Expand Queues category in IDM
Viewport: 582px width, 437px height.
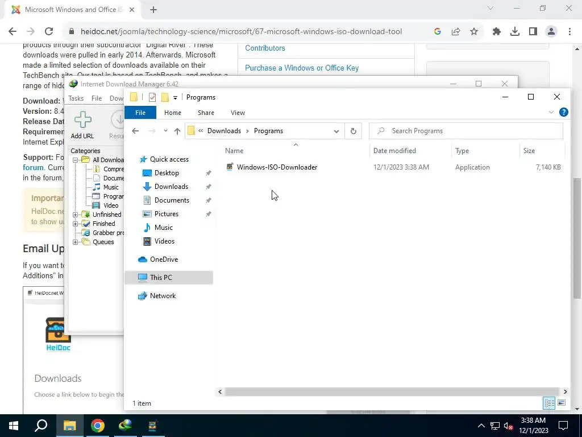pyautogui.click(x=76, y=242)
